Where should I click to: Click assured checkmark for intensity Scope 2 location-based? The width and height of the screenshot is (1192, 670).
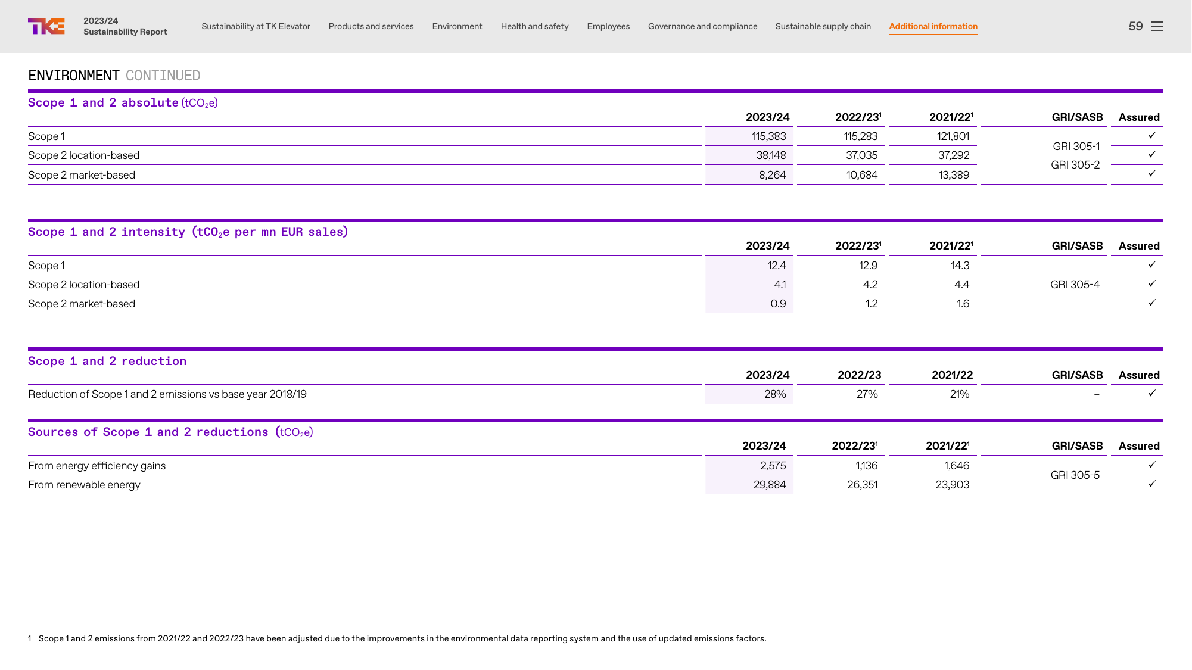pyautogui.click(x=1151, y=284)
